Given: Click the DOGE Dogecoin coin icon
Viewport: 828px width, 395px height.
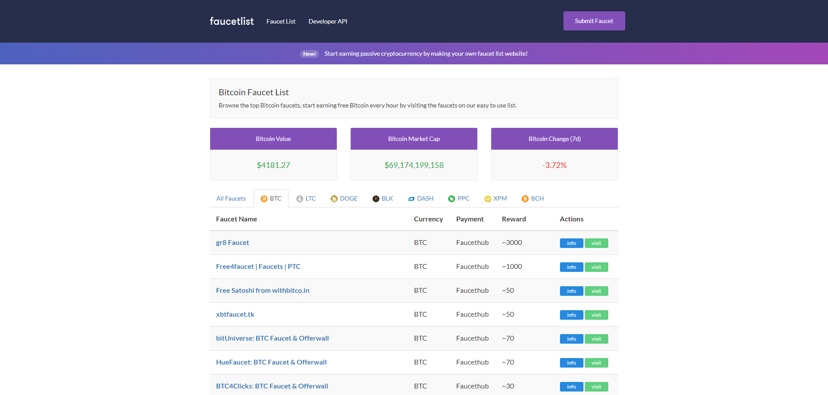Looking at the screenshot, I should [x=333, y=198].
